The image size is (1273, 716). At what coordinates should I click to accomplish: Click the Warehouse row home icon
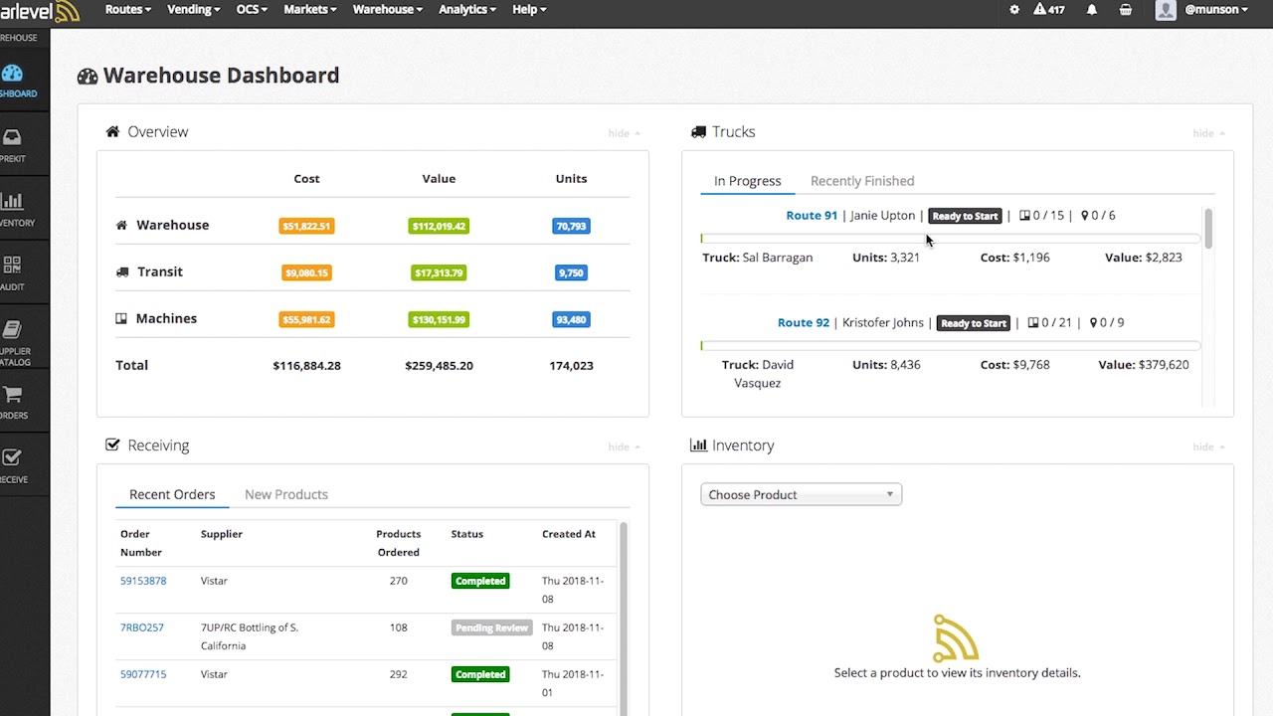[x=121, y=225]
